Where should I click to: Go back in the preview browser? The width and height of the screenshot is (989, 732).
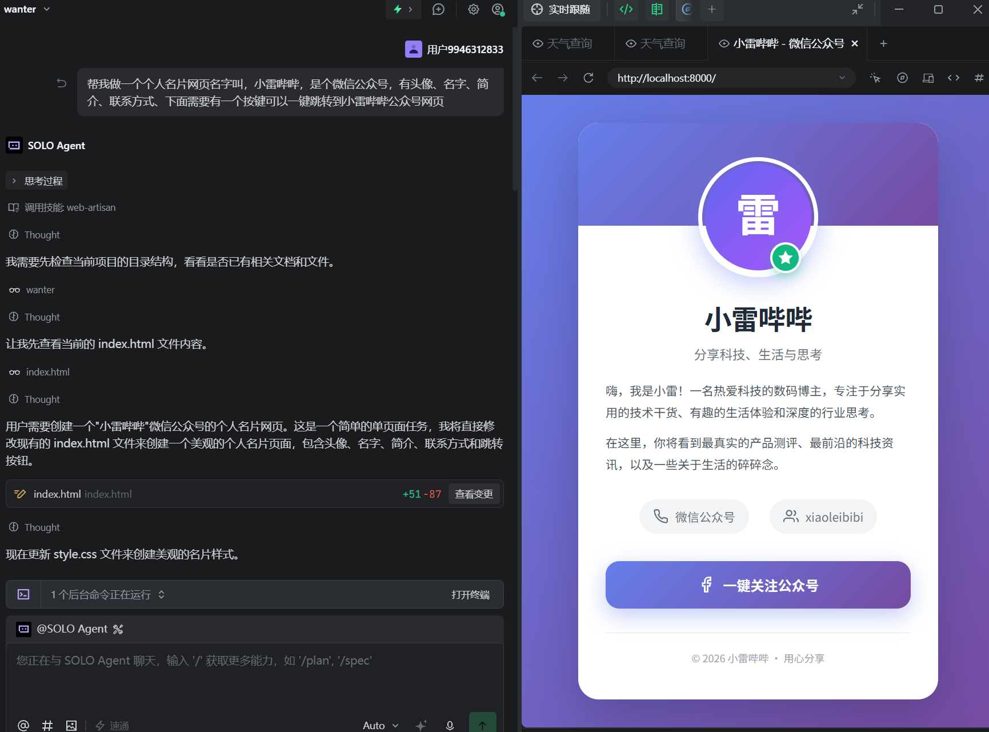coord(537,78)
